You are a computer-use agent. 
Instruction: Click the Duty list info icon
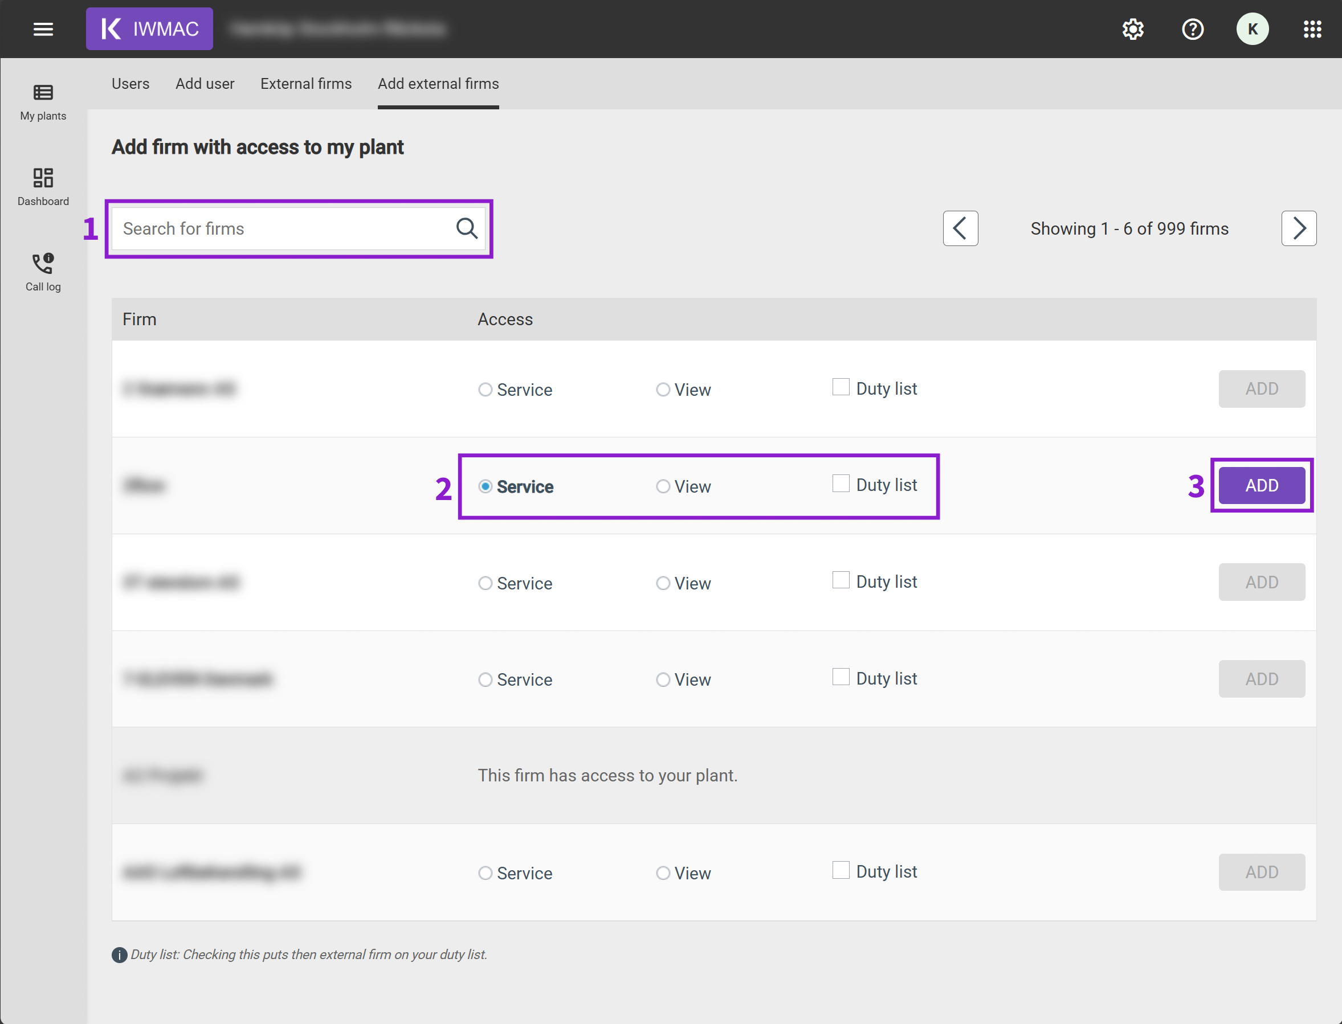click(119, 955)
